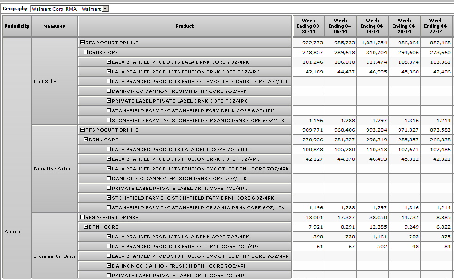
Task: Expand STONYFIELD ORGANIC row in Base Unit Sales
Action: [x=109, y=207]
